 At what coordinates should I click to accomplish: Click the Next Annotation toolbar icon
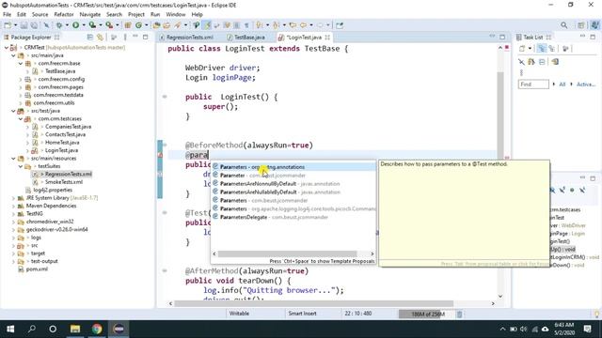tap(260, 25)
